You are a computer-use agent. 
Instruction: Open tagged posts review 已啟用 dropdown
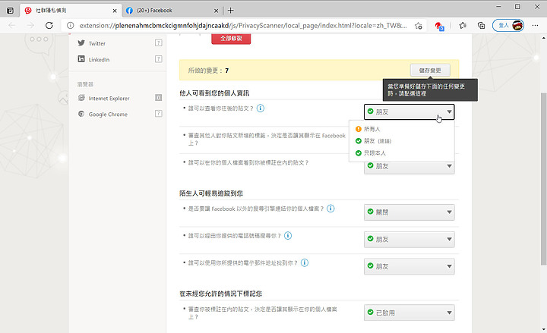tap(409, 313)
